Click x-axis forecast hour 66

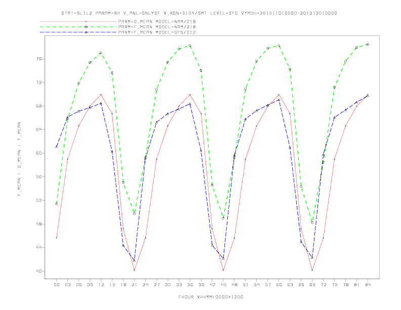(301, 285)
